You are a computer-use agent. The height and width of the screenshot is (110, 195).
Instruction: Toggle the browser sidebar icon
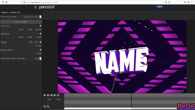(189, 2)
